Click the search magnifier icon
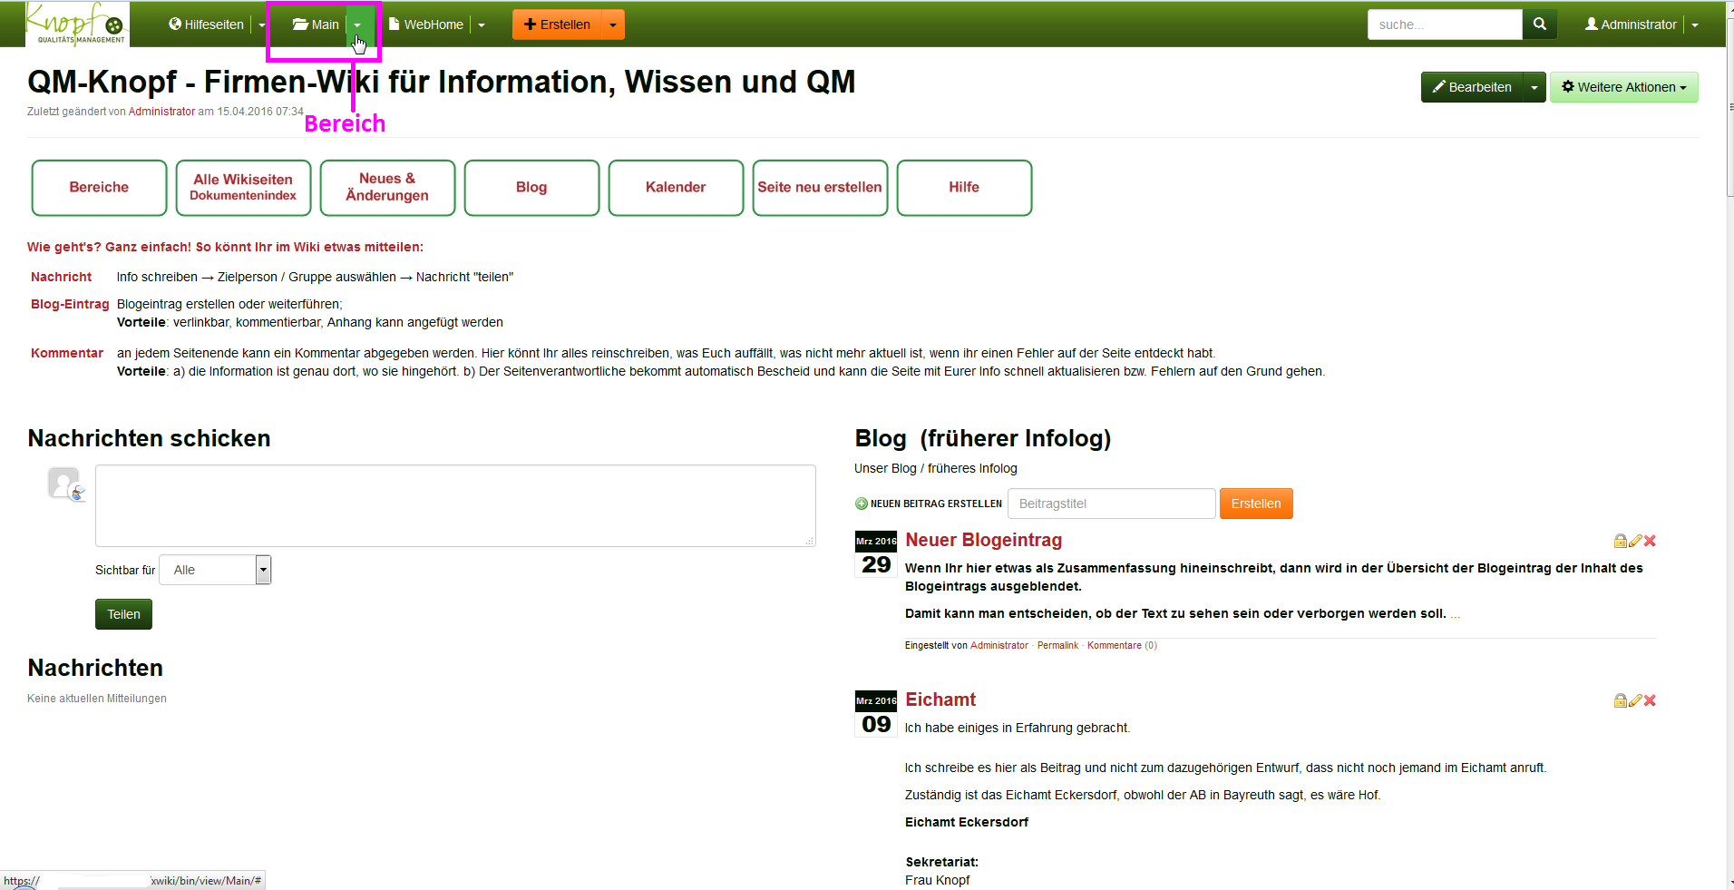This screenshot has height=890, width=1734. (x=1539, y=24)
